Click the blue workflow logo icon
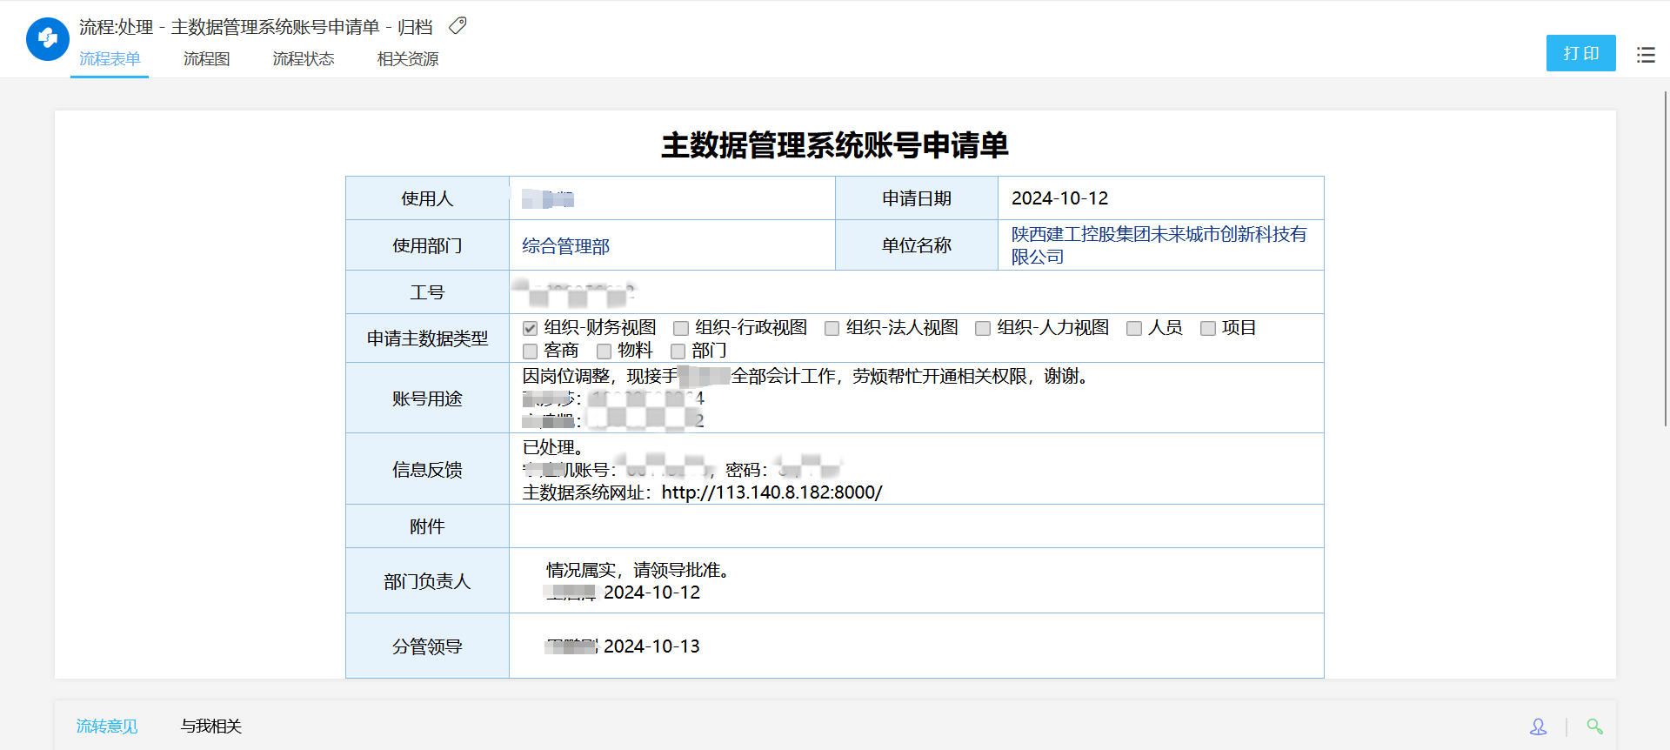Screen dimensions: 1670x750 pyautogui.click(x=48, y=39)
